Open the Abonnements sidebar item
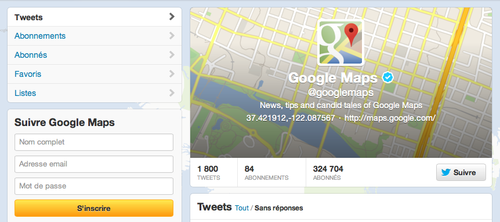Viewport: 500px width, 222px height. (x=95, y=36)
